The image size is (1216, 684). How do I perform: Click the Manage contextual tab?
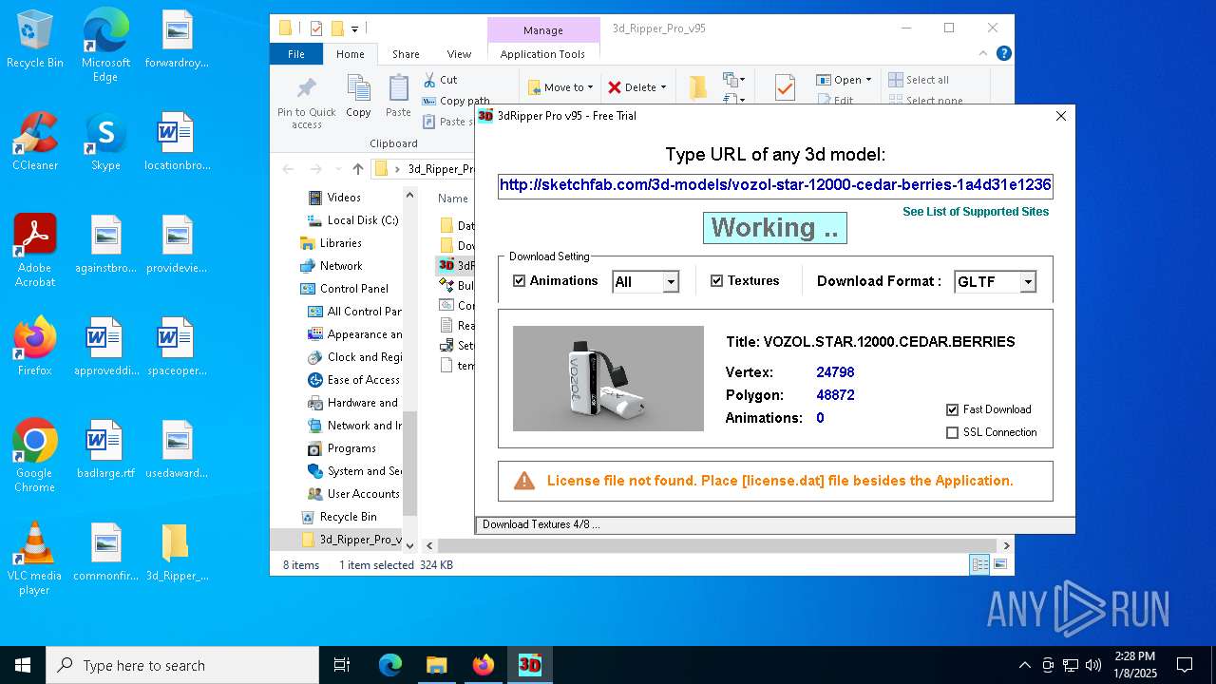point(542,29)
